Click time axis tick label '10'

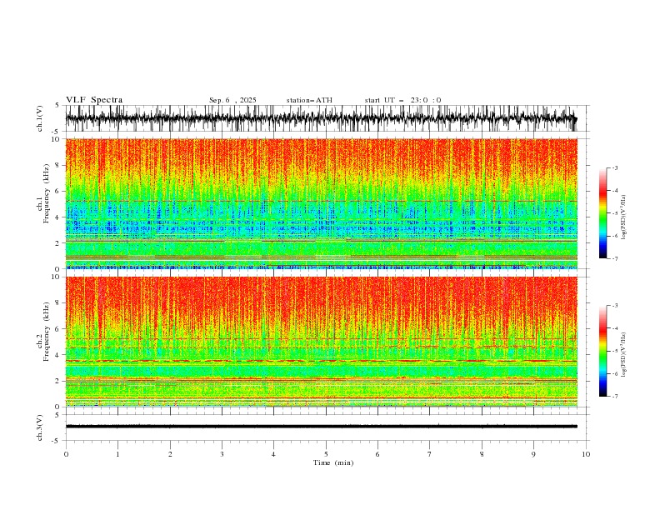[x=586, y=454]
